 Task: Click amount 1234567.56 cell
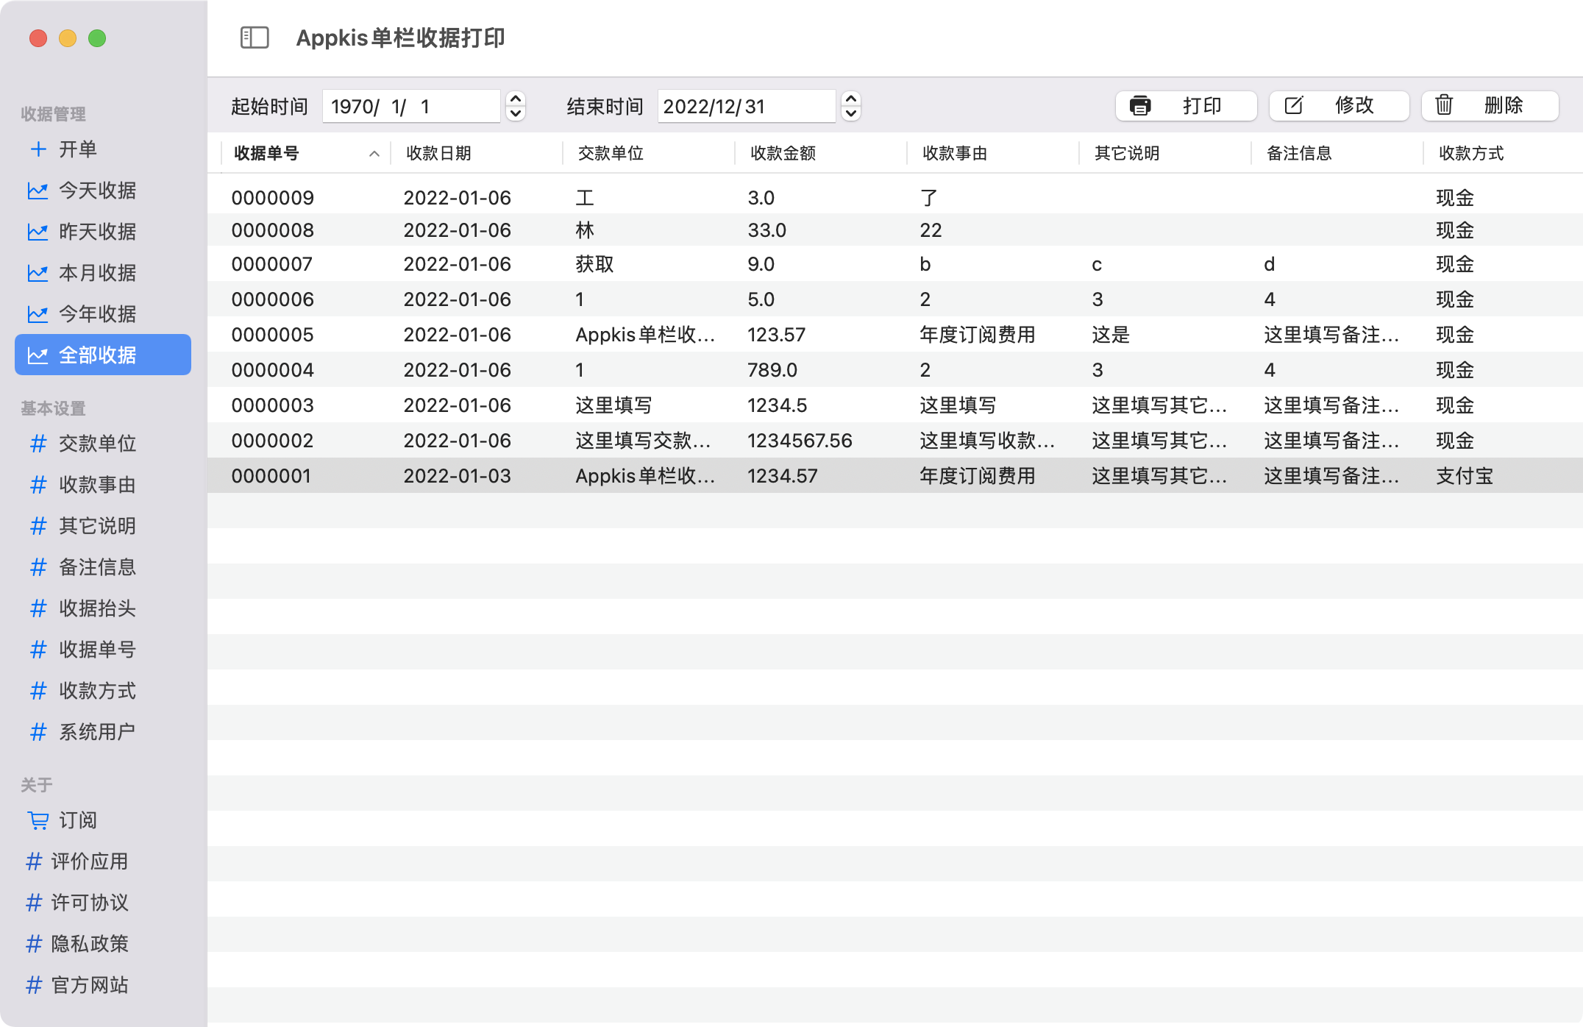(x=800, y=441)
